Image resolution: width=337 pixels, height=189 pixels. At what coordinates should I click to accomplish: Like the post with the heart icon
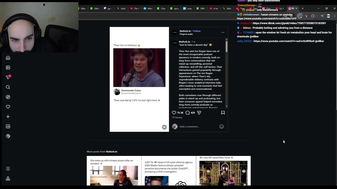(174, 113)
